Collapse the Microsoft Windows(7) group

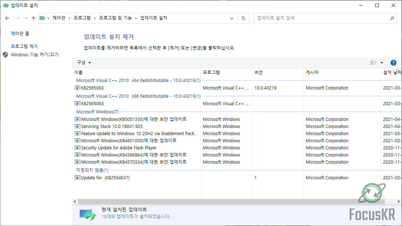click(x=97, y=112)
